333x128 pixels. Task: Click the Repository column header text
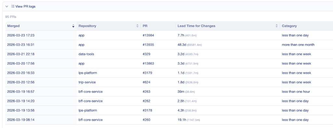[87, 26]
